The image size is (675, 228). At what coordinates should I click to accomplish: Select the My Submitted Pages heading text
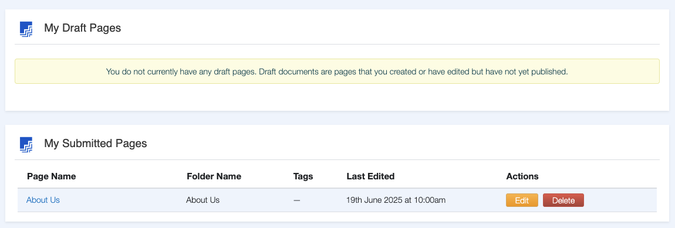pyautogui.click(x=96, y=143)
